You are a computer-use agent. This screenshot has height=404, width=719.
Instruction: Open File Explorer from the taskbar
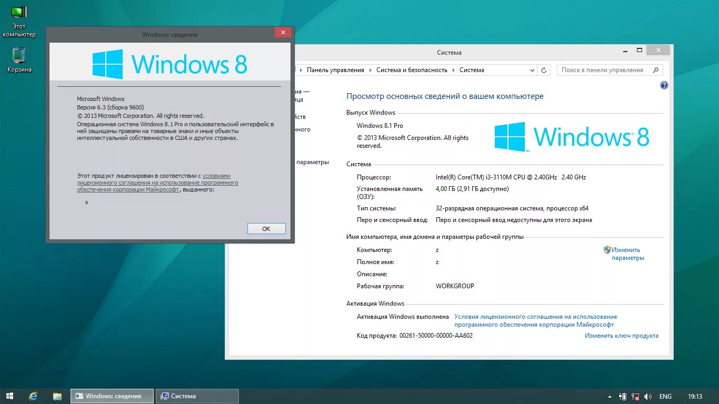(57, 396)
